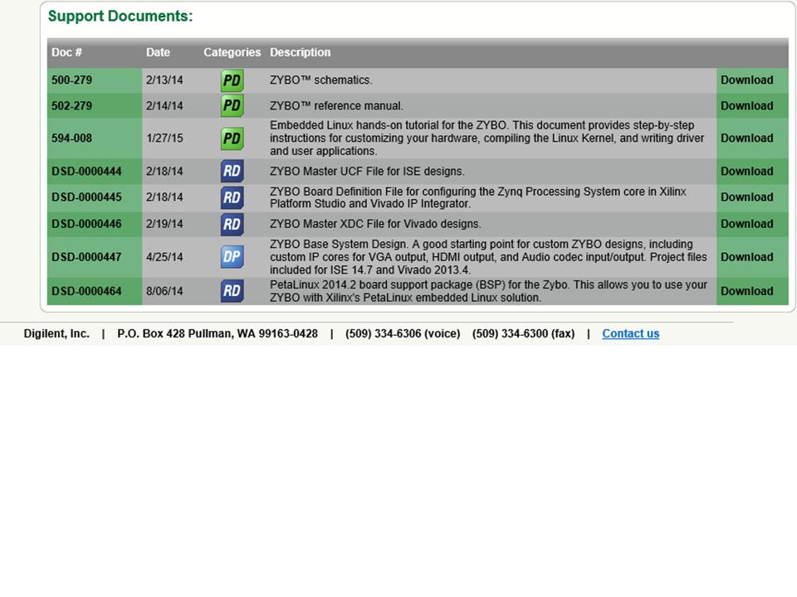Download the ZYBO Base System Design
The image size is (797, 597).
click(x=746, y=257)
